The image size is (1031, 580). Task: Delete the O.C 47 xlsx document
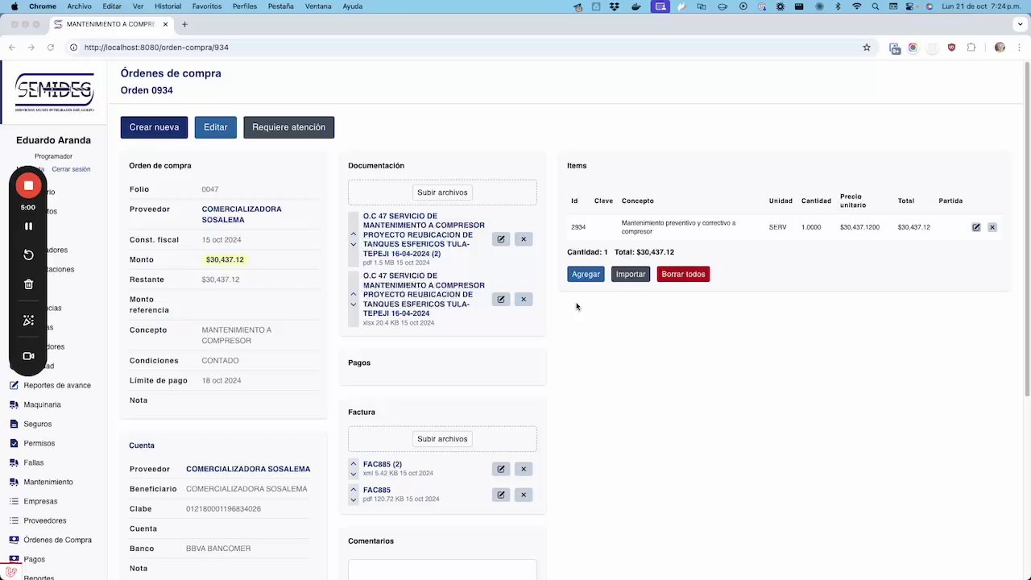coord(524,299)
